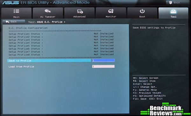
Task: Click the Select Screen hint
Action: click(145, 78)
